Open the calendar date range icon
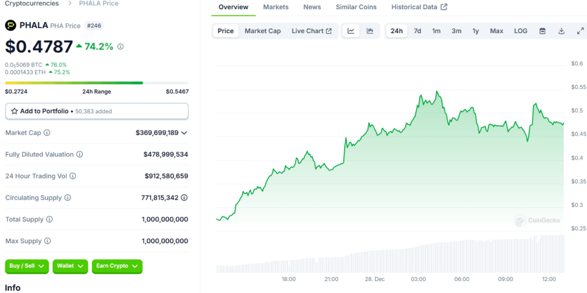 [542, 31]
